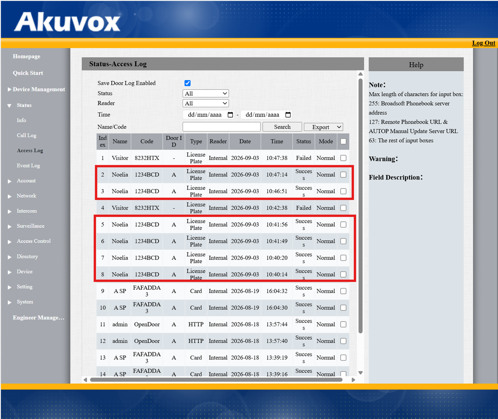Check the box for the 10:42:38 Visitor row

(343, 208)
